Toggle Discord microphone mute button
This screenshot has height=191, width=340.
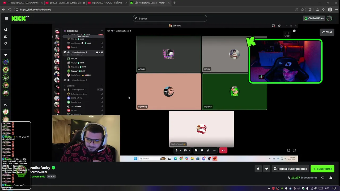[x=176, y=150]
